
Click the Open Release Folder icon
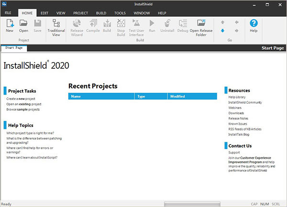tap(201, 26)
